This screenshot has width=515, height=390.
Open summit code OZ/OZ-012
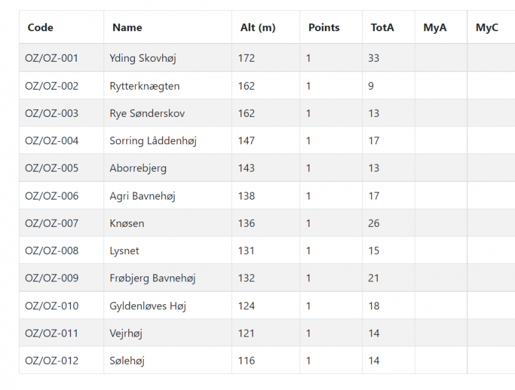tap(51, 361)
